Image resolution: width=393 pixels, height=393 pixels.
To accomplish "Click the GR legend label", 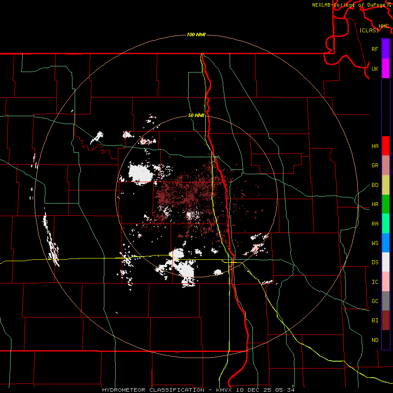I will click(x=375, y=165).
